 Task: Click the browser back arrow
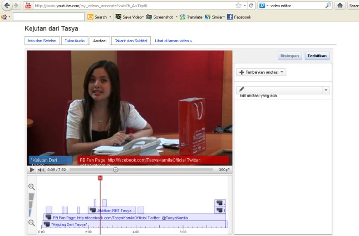7,6
